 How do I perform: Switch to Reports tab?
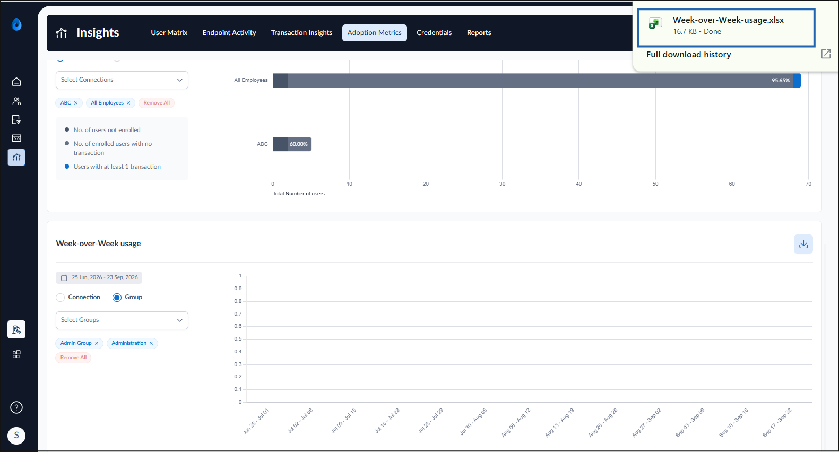479,33
